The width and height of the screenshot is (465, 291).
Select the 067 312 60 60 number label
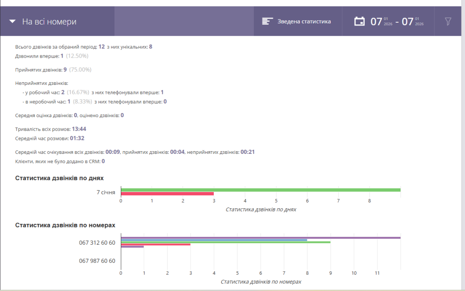point(97,243)
